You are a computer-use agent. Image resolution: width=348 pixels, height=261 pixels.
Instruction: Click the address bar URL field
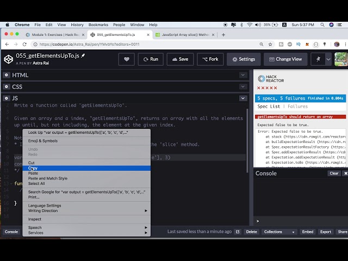[145, 45]
